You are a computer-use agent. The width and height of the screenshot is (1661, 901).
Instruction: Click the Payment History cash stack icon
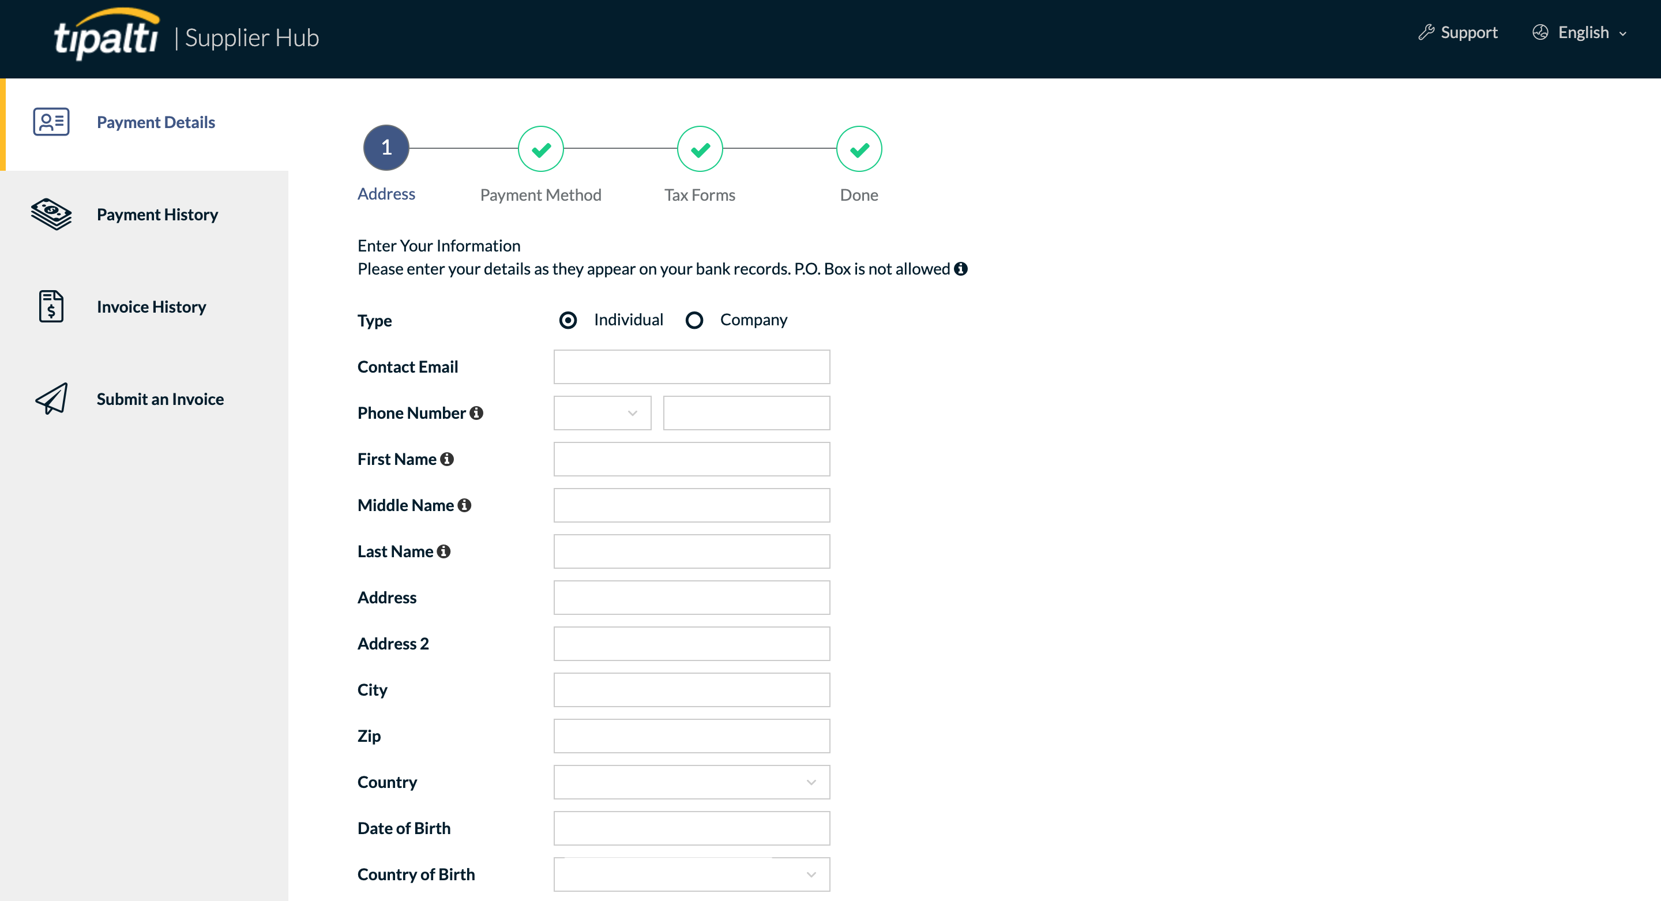[x=51, y=214]
